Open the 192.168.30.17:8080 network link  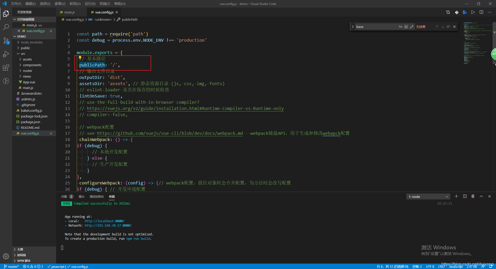point(108,226)
